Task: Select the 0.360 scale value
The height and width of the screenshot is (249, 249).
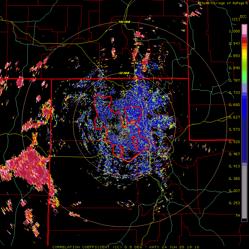Action: [234, 179]
